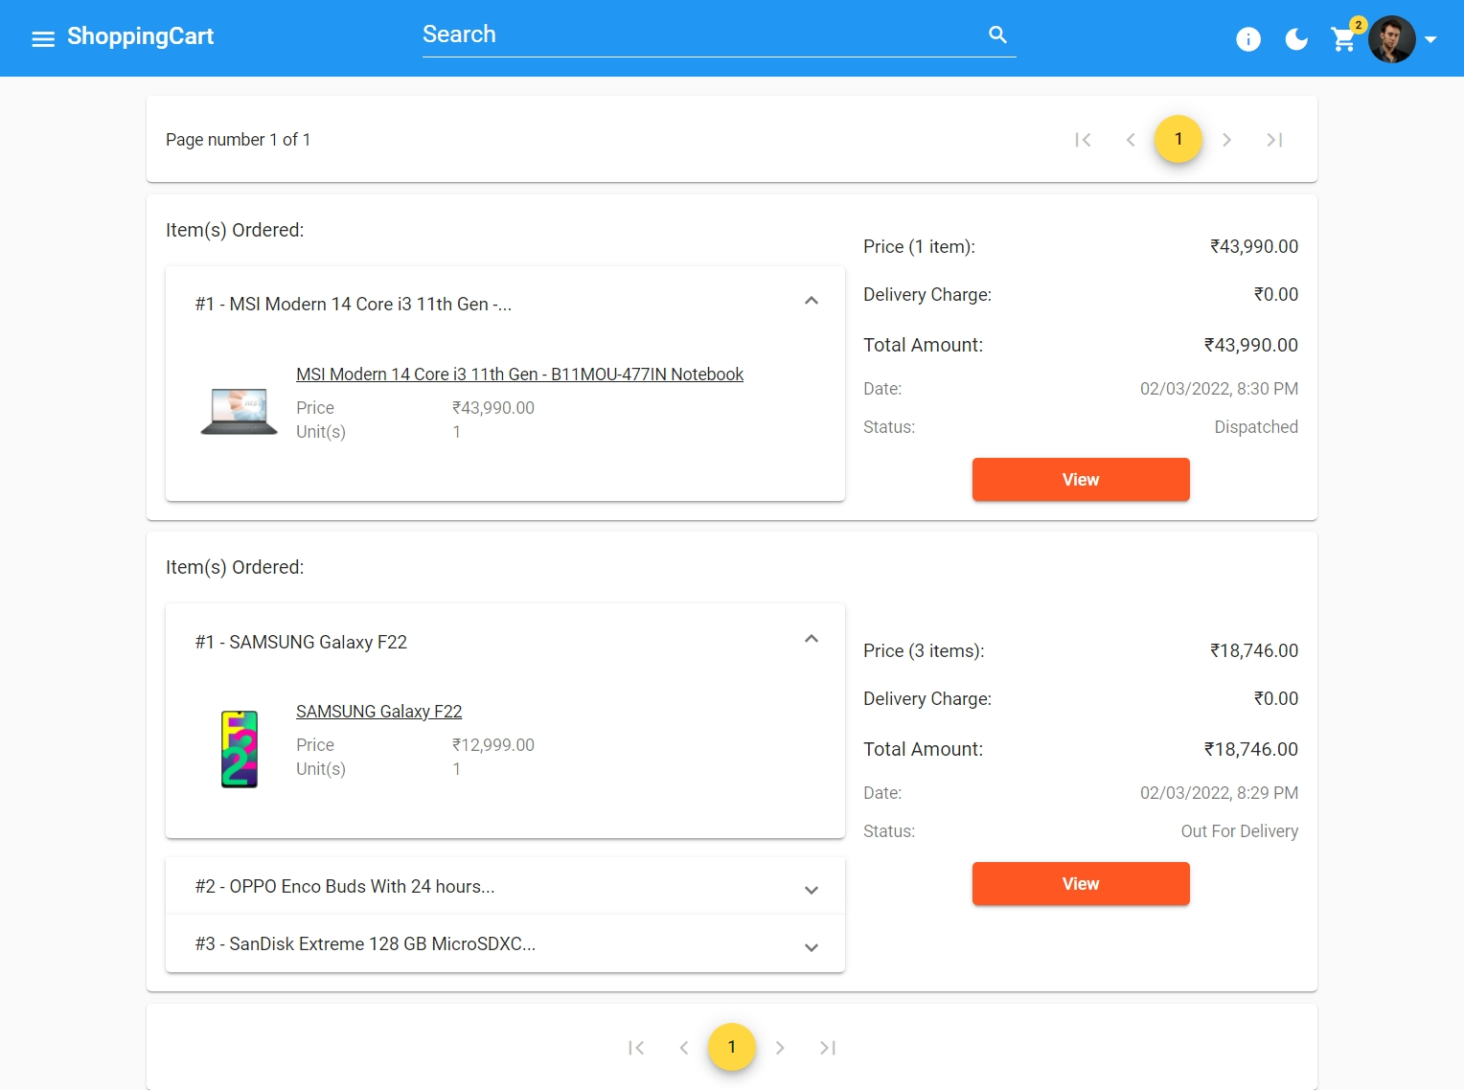Go to next page in top pagination
Viewport: 1464px width, 1090px height.
1226,140
